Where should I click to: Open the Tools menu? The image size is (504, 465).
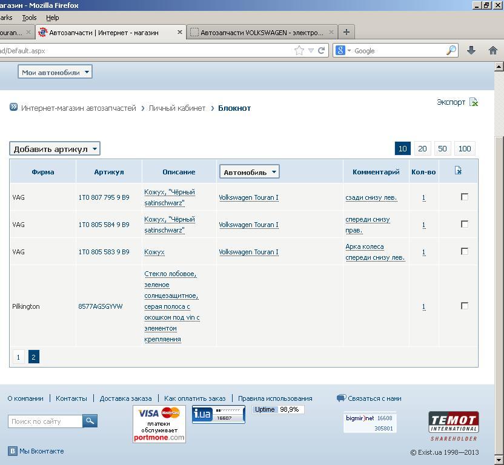29,18
